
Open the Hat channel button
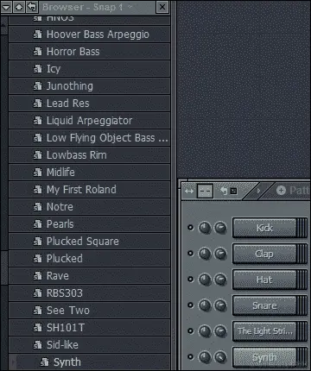click(264, 280)
